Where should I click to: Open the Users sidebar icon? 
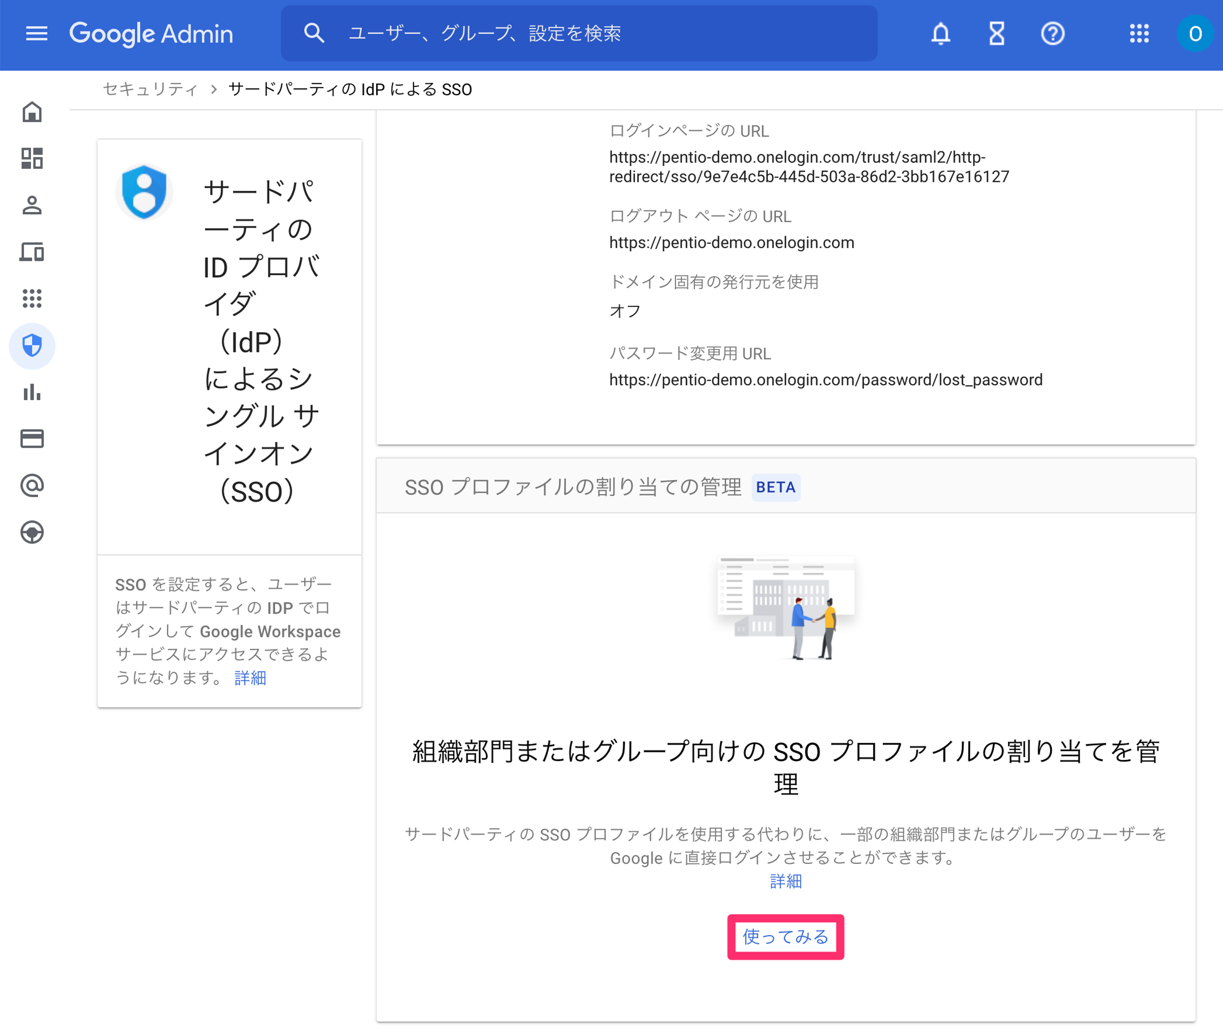(x=32, y=205)
